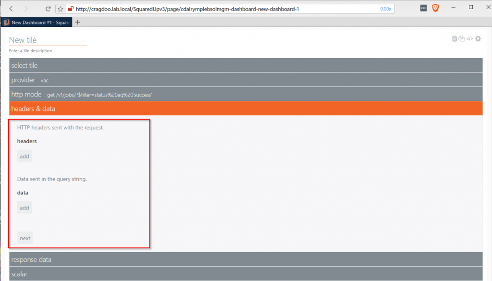492x281 pixels.
Task: Expand the response data section
Action: (246, 259)
